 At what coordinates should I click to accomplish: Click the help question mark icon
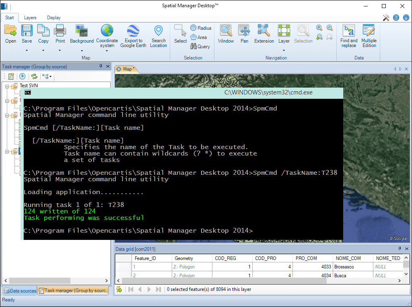[x=396, y=18]
